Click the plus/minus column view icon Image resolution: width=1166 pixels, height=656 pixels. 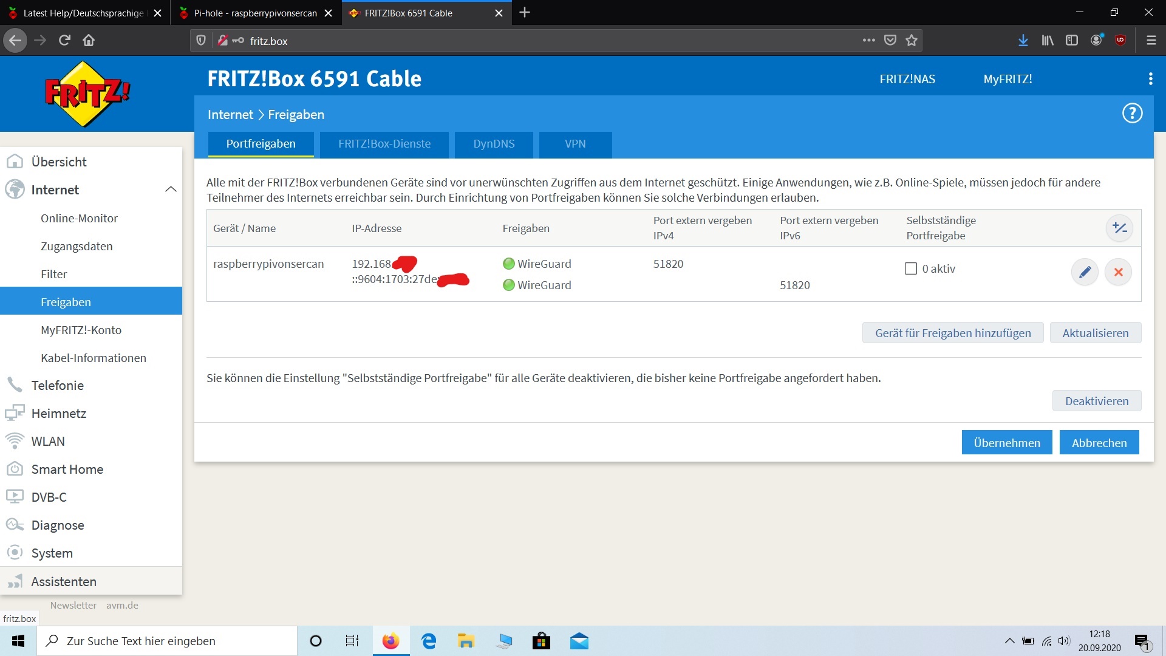(1119, 228)
